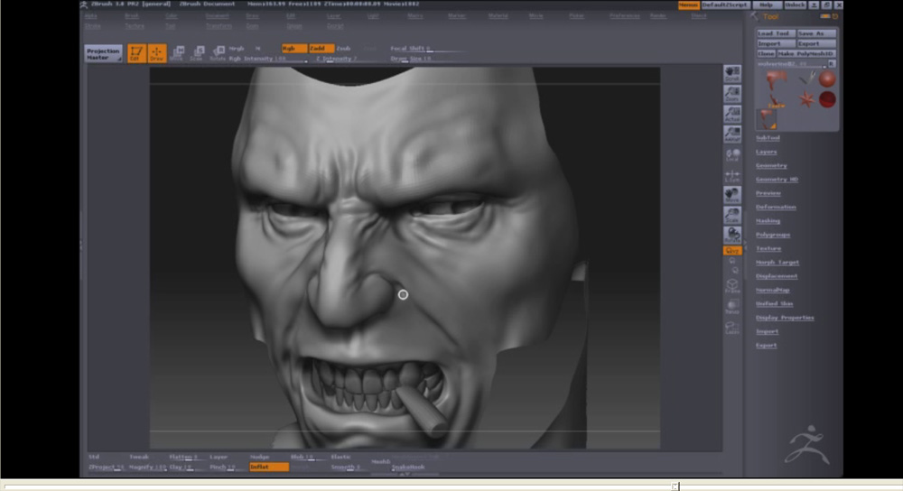Image resolution: width=903 pixels, height=491 pixels.
Task: Select the Inflat brush
Action: click(x=269, y=467)
